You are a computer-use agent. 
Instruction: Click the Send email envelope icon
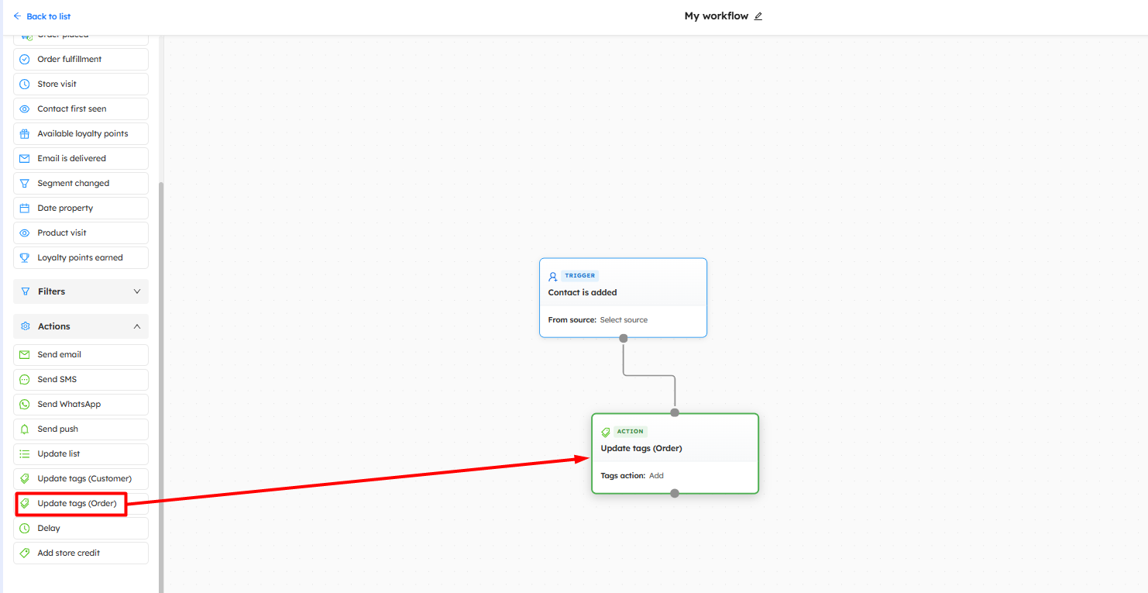pyautogui.click(x=25, y=355)
